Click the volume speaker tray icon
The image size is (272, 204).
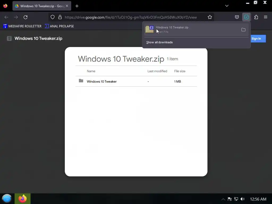pyautogui.click(x=243, y=199)
